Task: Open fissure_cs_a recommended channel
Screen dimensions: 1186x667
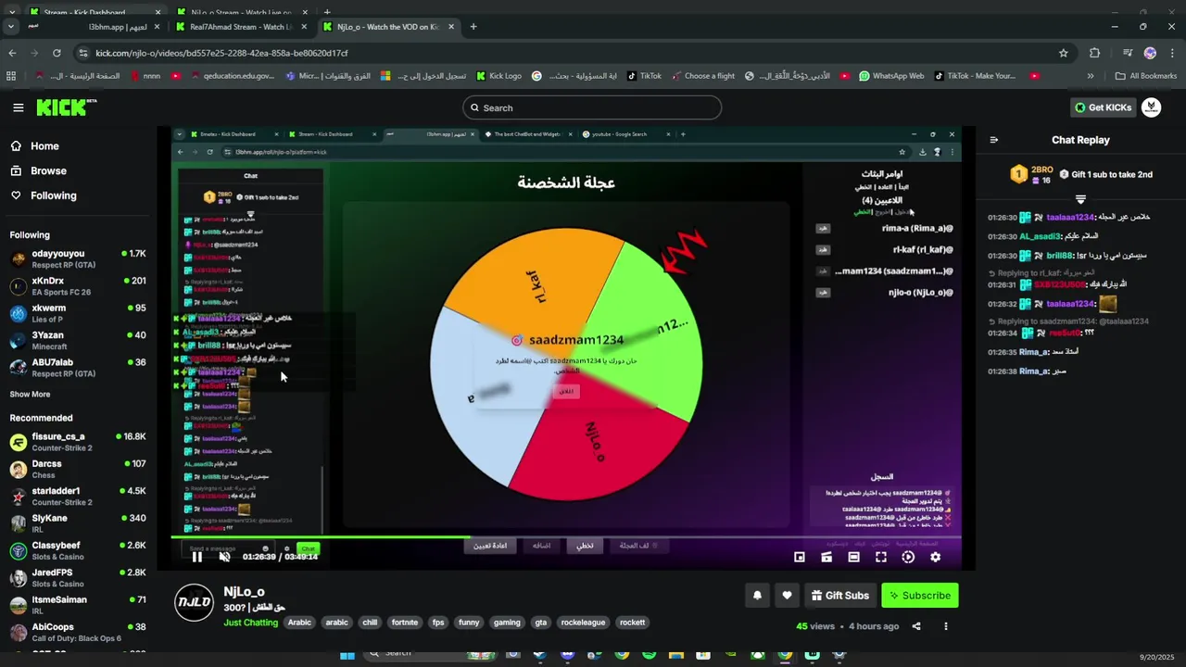Action: pos(78,442)
